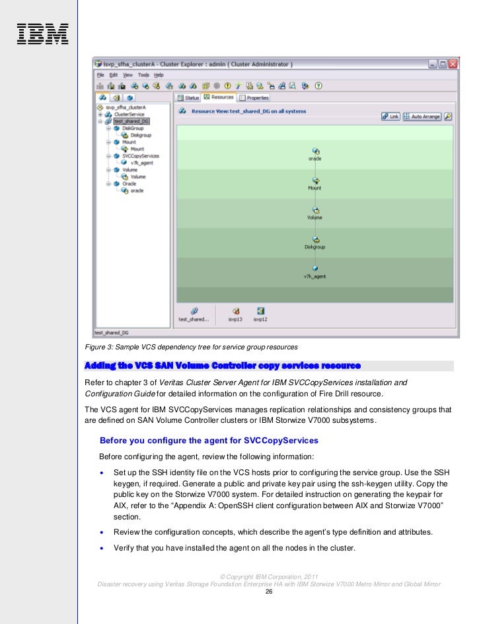Click the test_shared... group icon below graph
The image size is (481, 624).
pyautogui.click(x=194, y=314)
